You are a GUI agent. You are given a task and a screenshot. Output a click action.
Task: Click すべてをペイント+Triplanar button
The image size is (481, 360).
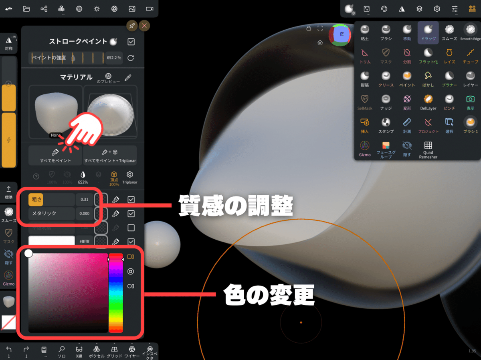[110, 155]
